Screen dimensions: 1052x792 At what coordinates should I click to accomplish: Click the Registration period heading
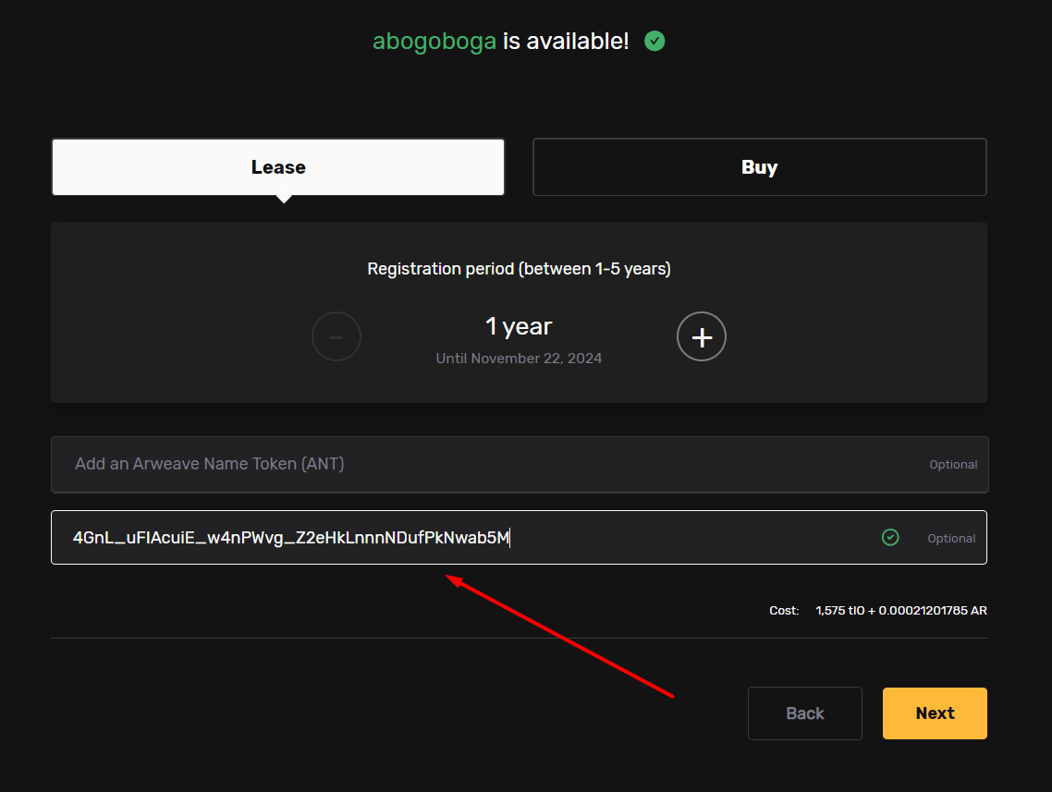(x=519, y=269)
